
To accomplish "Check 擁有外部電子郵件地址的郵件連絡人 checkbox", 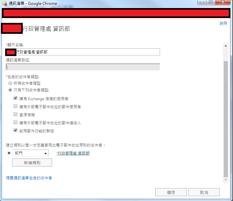I will 15,122.
